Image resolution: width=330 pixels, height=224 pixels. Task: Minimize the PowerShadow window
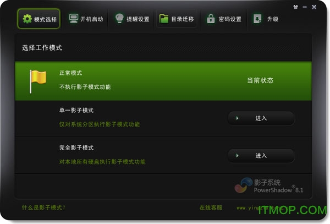(305, 7)
